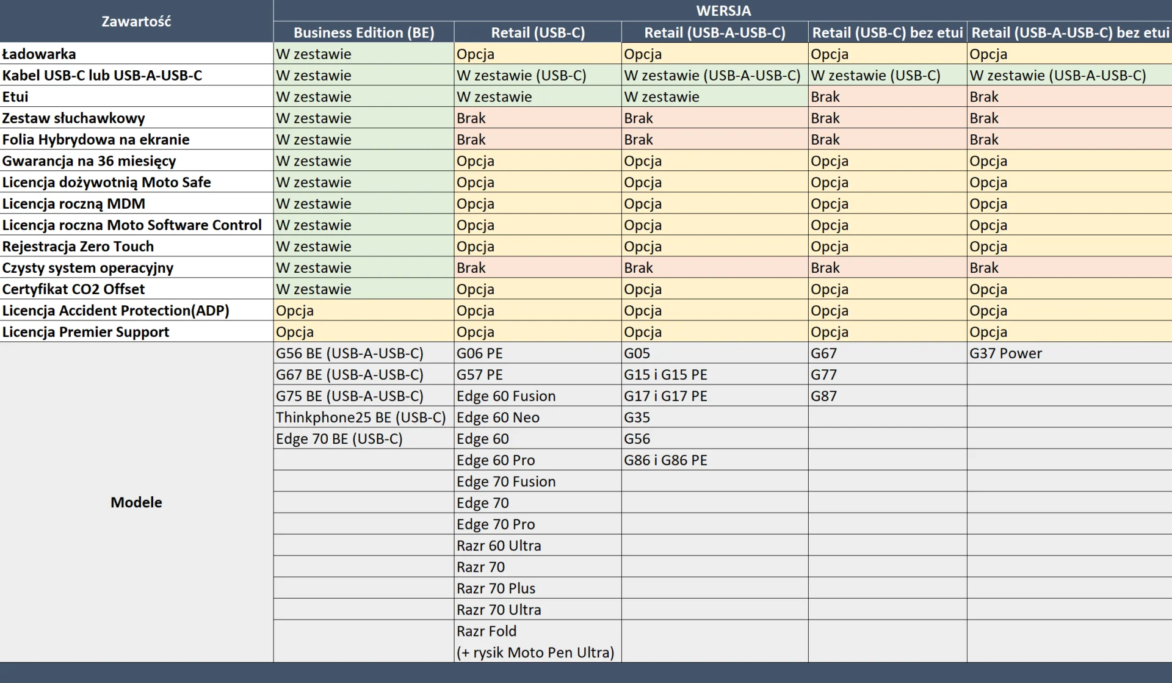
Task: Select 'Opcja' in Licencja Premier Support row, BE column
Action: tap(364, 331)
